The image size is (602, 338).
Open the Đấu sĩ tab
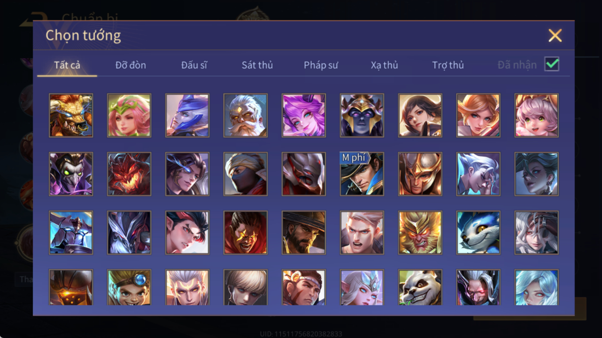pos(194,65)
